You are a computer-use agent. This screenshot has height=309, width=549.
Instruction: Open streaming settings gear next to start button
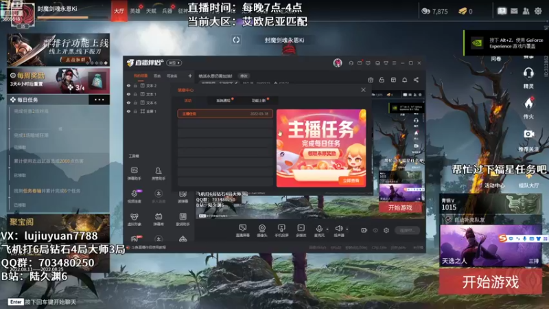point(386,230)
